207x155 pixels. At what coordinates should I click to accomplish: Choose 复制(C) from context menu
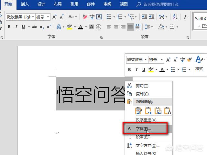point(149,94)
